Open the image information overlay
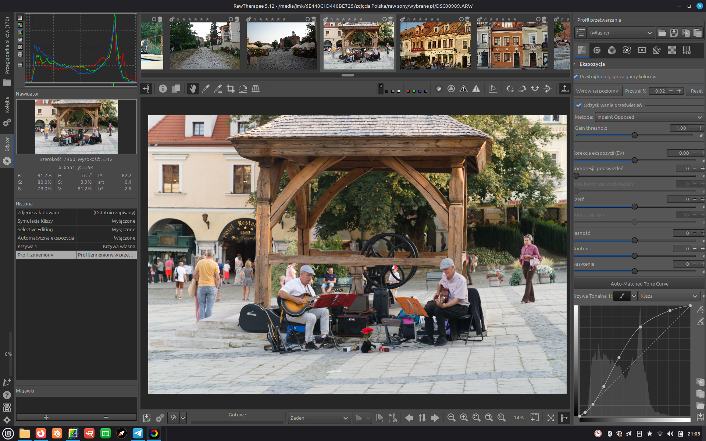Viewport: 706px width, 441px height. [163, 89]
